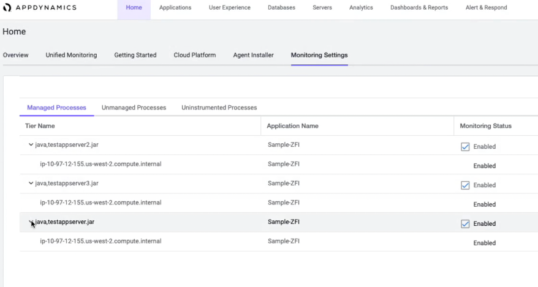Open the Applications menu
Screen dimensions: 538x287
[x=175, y=7]
